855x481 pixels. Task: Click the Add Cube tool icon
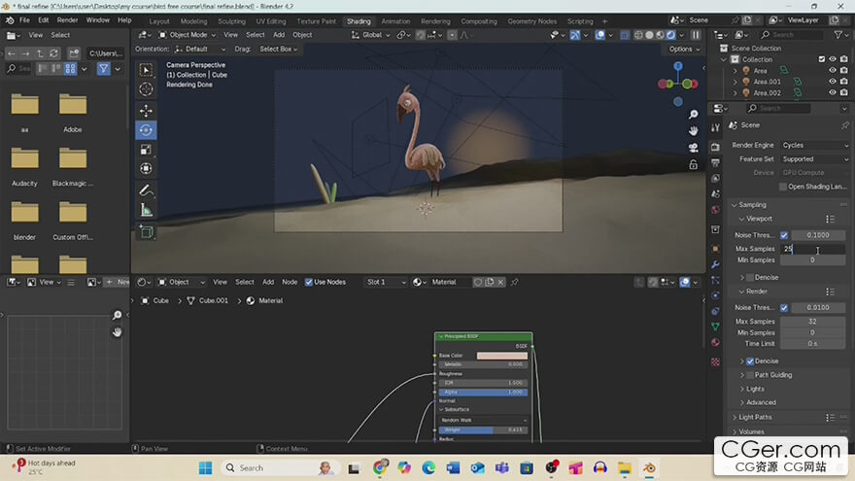(146, 232)
